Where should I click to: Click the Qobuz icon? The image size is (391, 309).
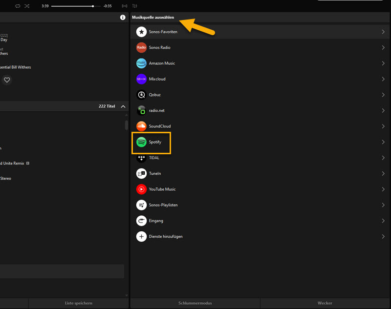(141, 95)
